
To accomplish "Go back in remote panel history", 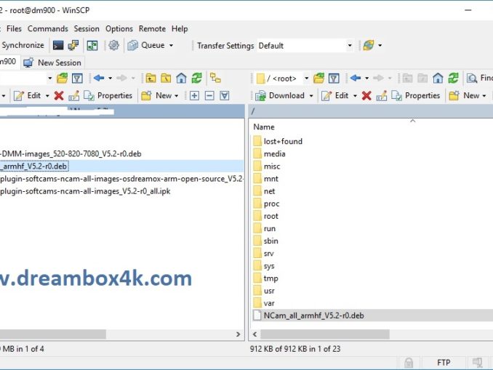I will click(356, 78).
